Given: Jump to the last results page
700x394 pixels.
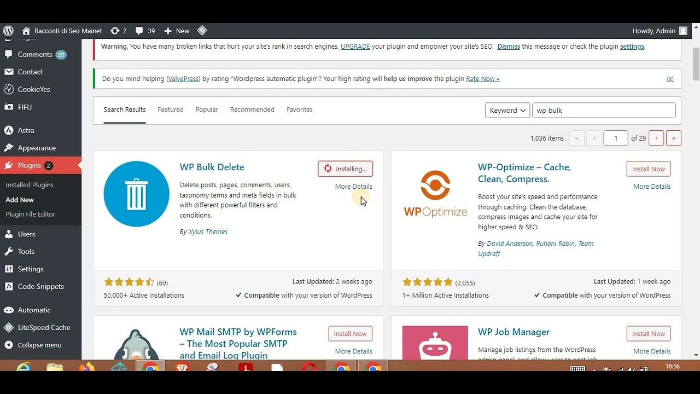Looking at the screenshot, I should click(674, 138).
